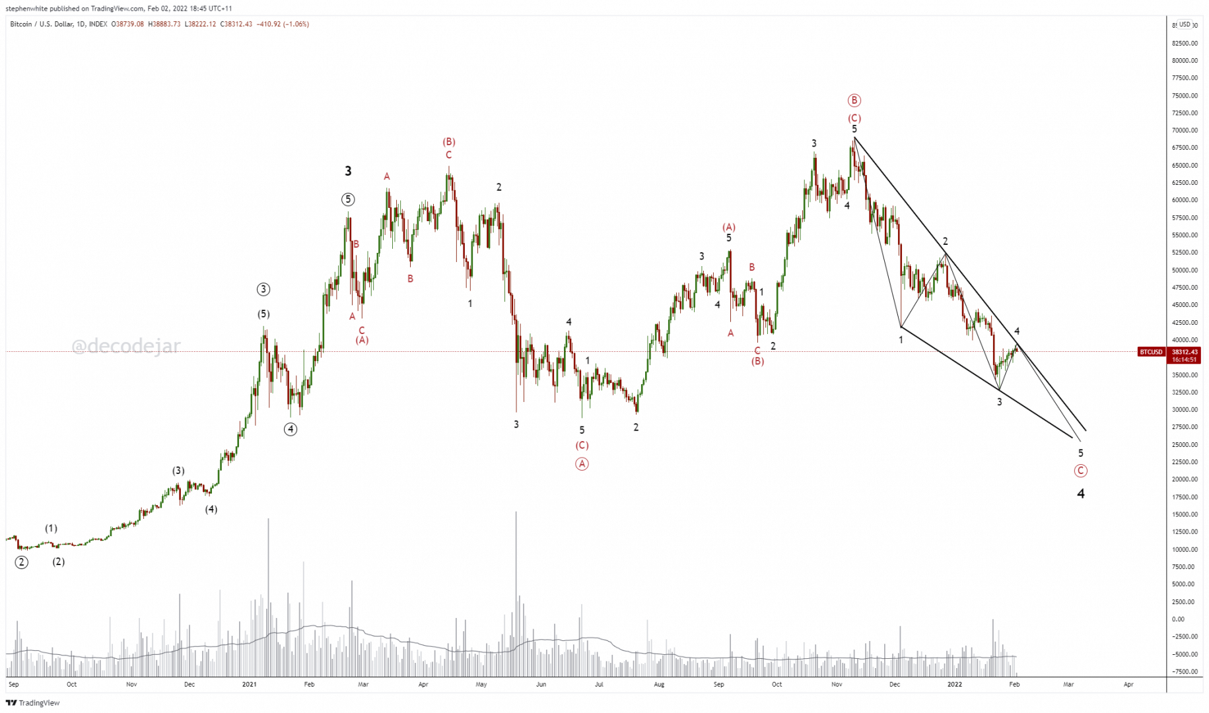The image size is (1209, 713).
Task: Select the black circled 3 wave label
Action: tap(263, 289)
